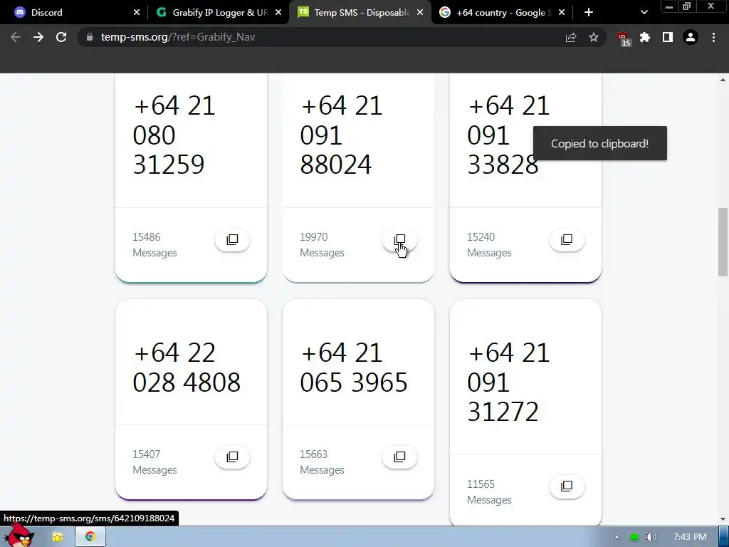Copy the number +64 22 028 4808
The image size is (729, 547).
click(x=232, y=457)
